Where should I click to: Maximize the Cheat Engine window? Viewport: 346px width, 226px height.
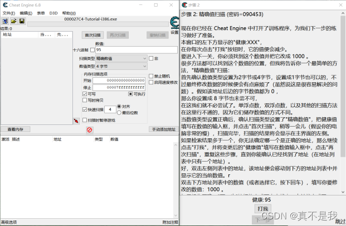pyautogui.click(x=156, y=5)
